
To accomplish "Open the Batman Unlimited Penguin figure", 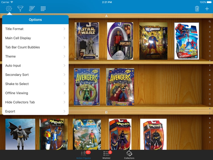I will tap(53, 134).
